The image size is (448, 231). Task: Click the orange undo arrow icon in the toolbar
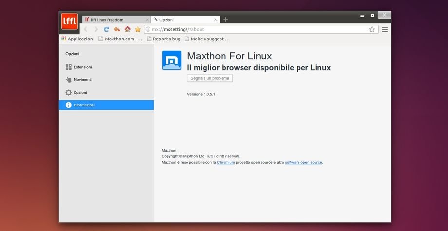[x=117, y=29]
